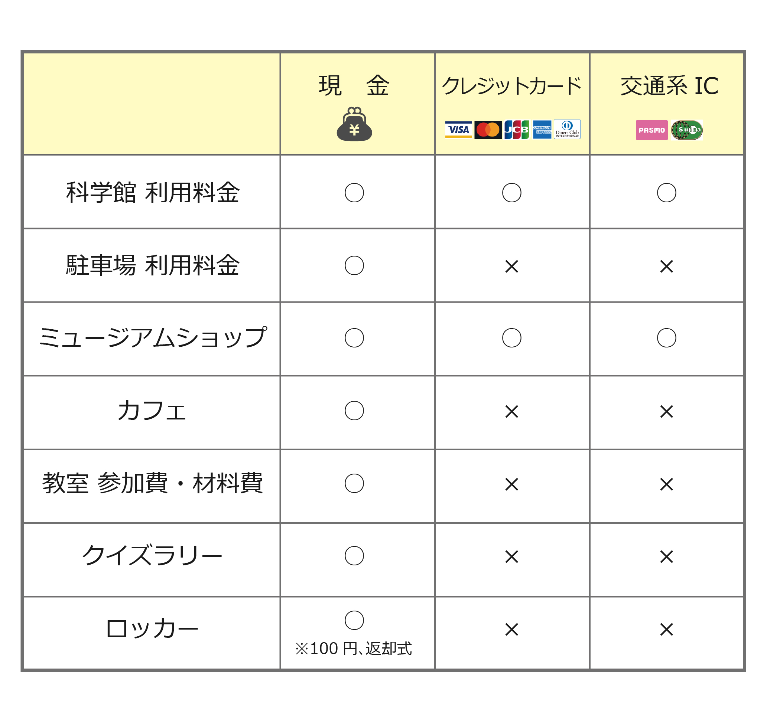Click the ※100円、返却式 note

tap(353, 649)
